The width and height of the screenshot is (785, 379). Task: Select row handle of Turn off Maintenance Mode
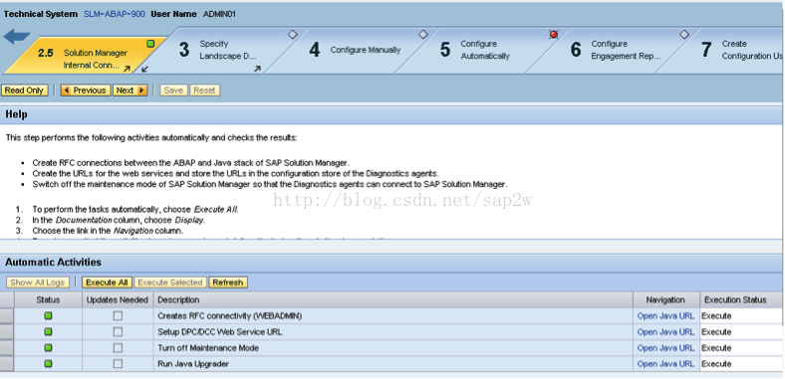click(x=7, y=348)
